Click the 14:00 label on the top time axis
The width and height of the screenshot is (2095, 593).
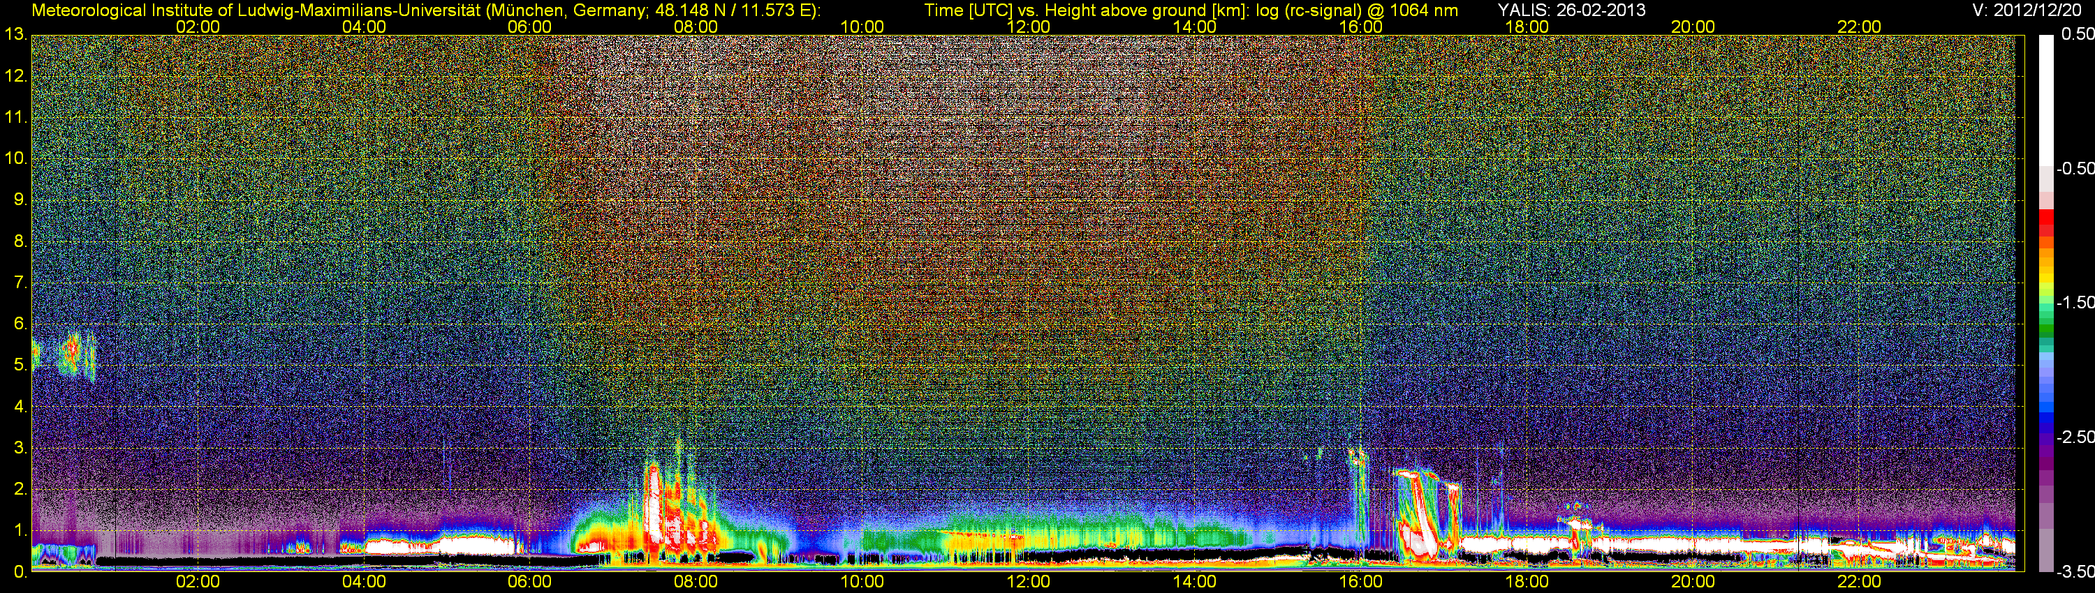coord(1195,27)
